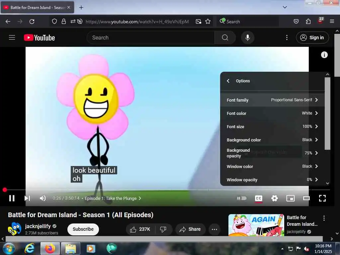
Task: Toggle closed captions CC button
Action: (258, 198)
